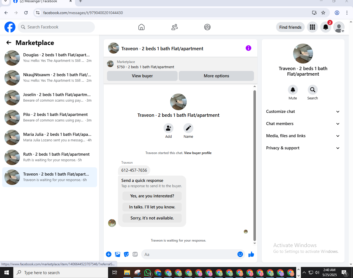
Task: Expand Privacy & support section
Action: (303, 148)
